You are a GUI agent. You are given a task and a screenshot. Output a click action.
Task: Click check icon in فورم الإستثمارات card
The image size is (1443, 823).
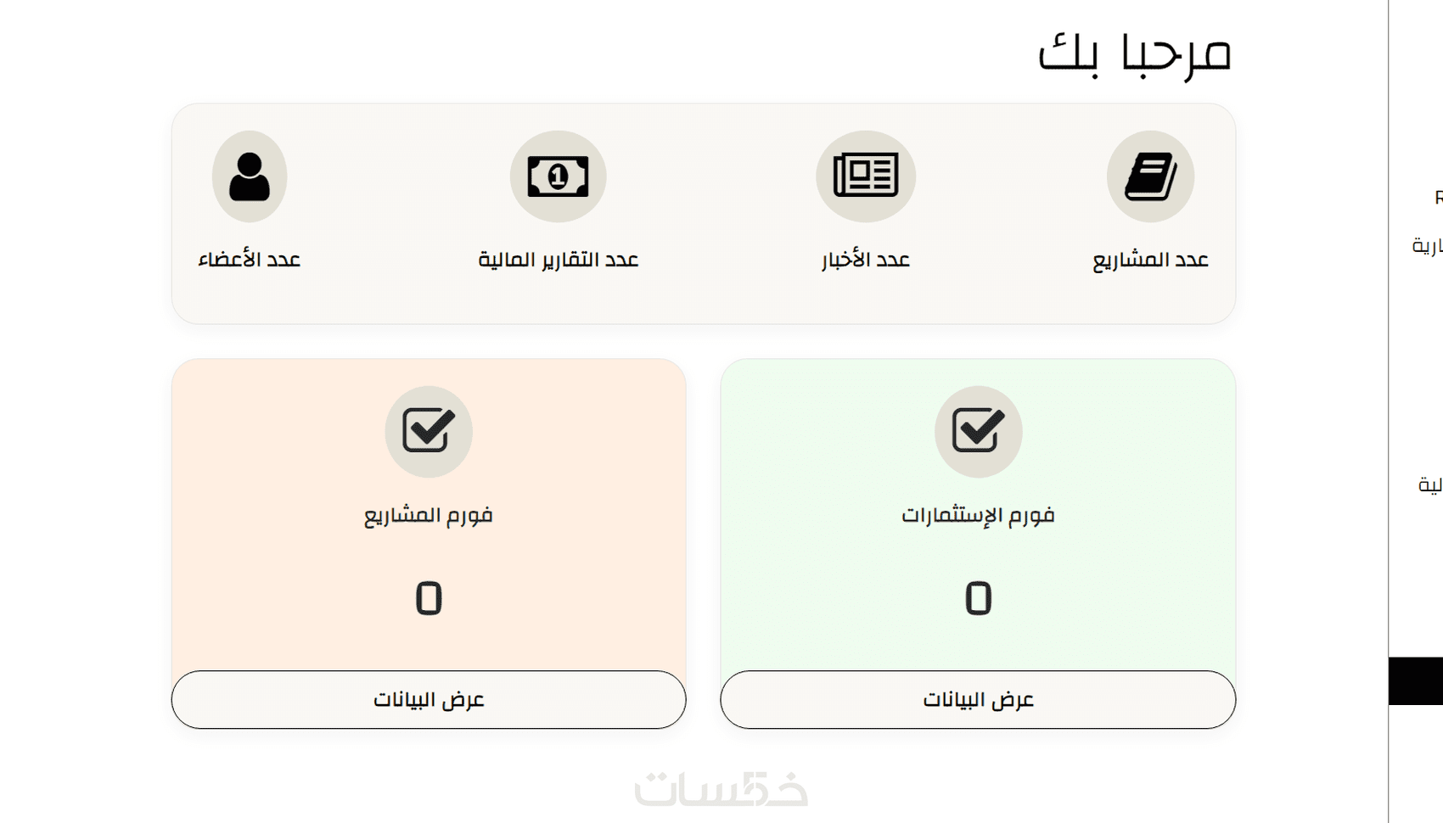[x=978, y=431]
